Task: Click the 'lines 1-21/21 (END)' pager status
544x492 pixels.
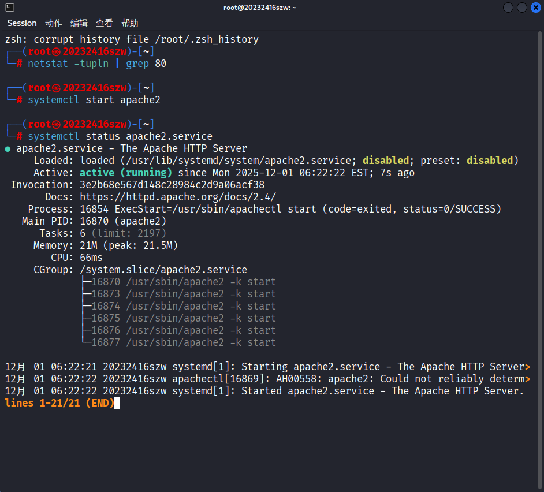Action: click(59, 403)
